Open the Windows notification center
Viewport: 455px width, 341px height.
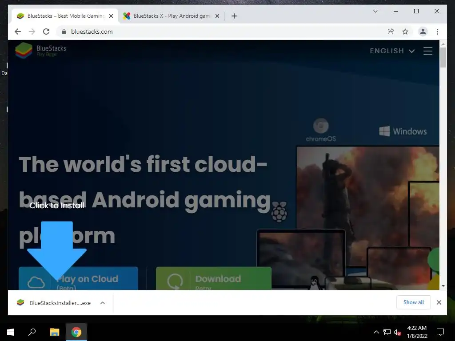[x=440, y=332]
